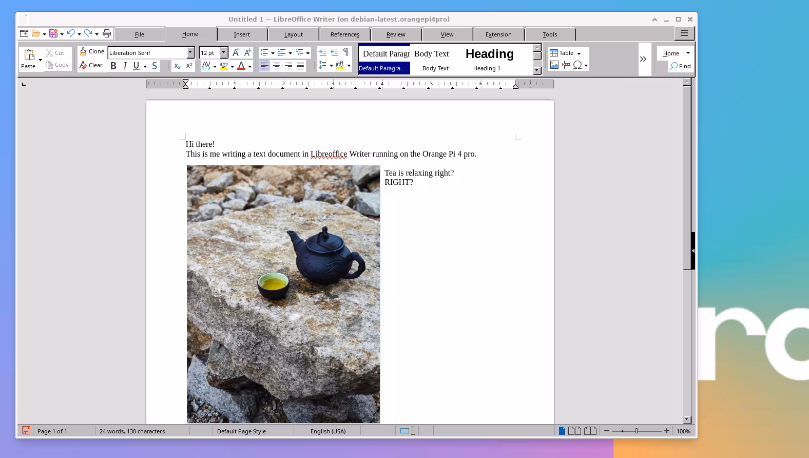809x458 pixels.
Task: Click the Clone formatting paintbrush
Action: click(92, 51)
